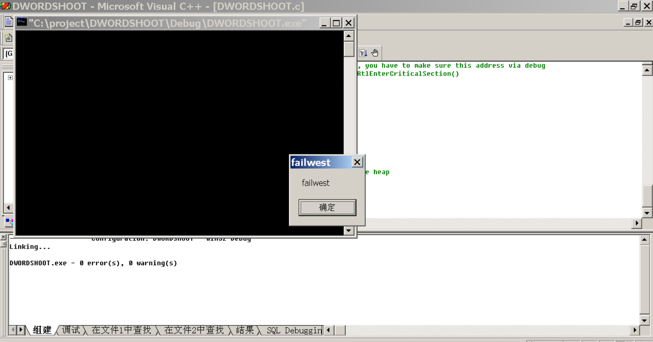Open the SQL Debugging tab
This screenshot has width=653, height=342.
point(294,330)
